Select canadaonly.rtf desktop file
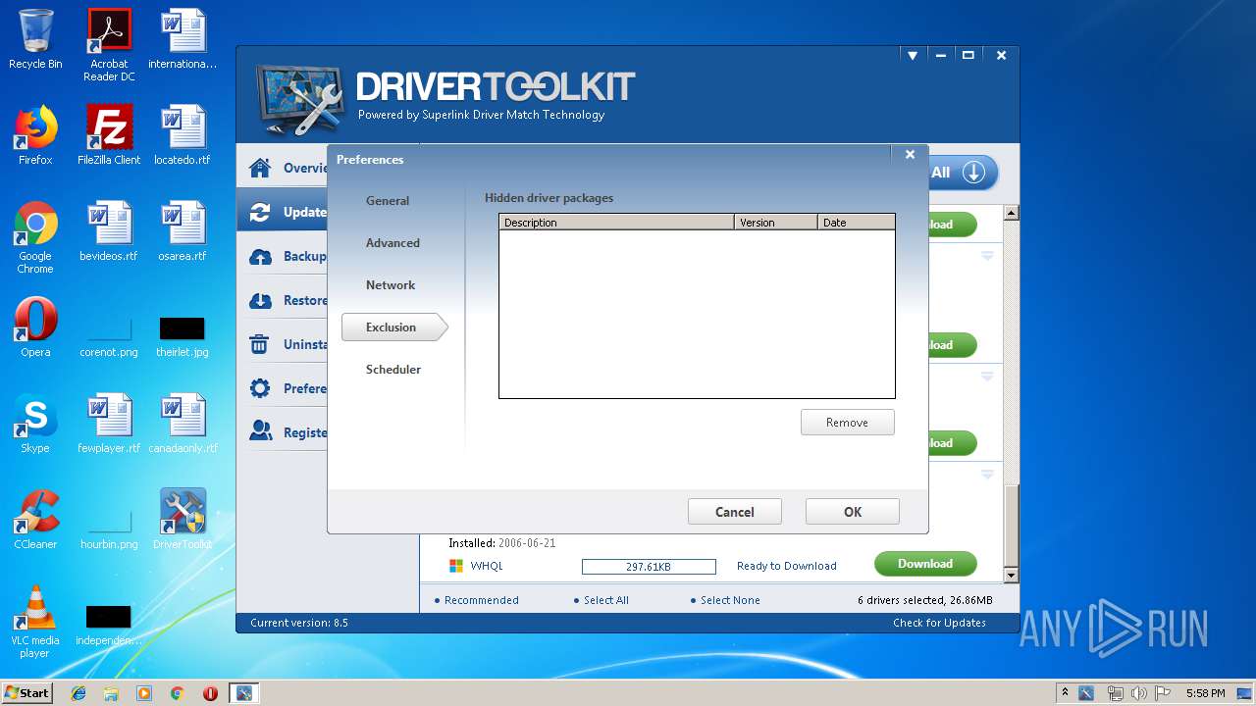 click(x=183, y=424)
